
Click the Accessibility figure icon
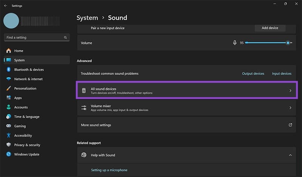pos(9,135)
